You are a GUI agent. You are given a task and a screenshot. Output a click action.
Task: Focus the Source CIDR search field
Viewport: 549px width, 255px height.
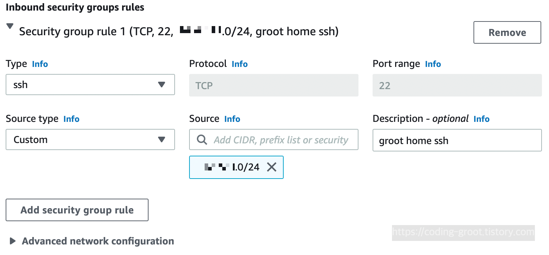[x=274, y=139]
